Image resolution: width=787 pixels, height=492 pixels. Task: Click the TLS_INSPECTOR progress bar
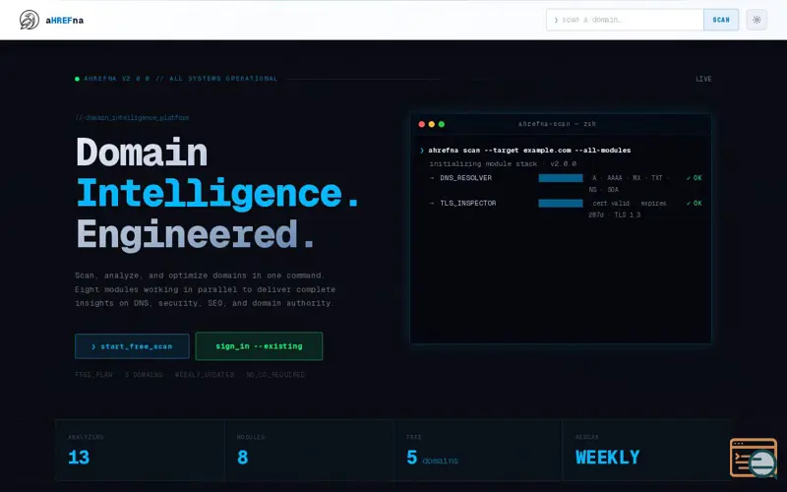[x=561, y=204]
